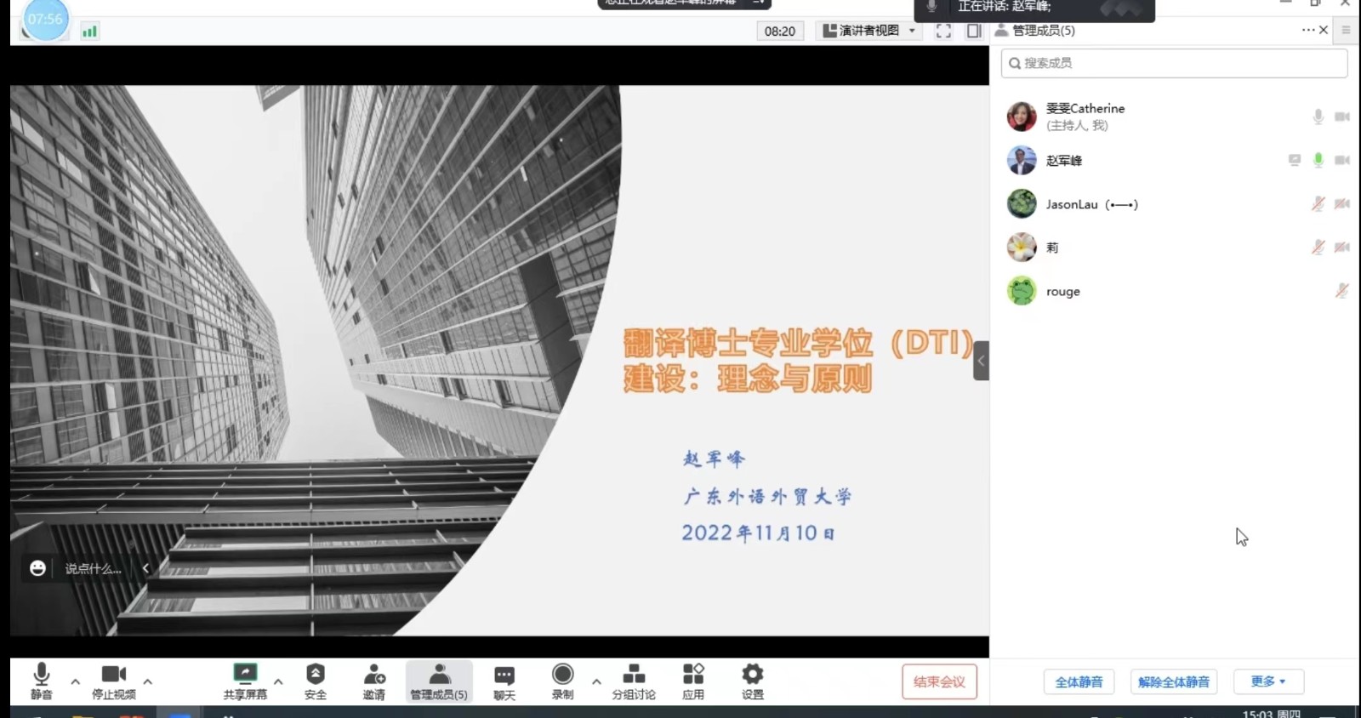Open 分组讨论 breakout rooms
This screenshot has width=1361, height=718.
pos(634,675)
